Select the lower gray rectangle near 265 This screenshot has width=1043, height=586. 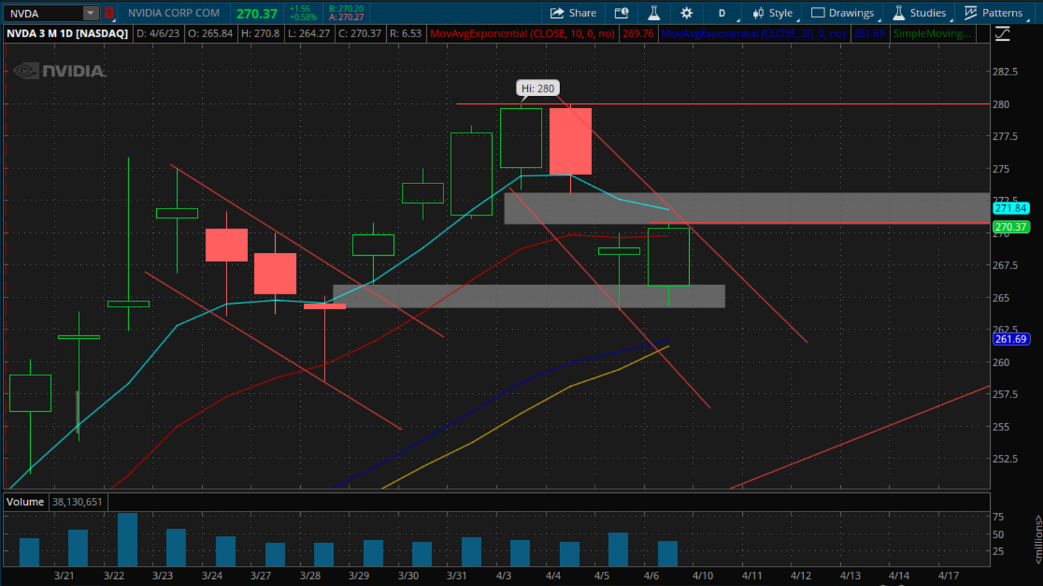pyautogui.click(x=529, y=296)
